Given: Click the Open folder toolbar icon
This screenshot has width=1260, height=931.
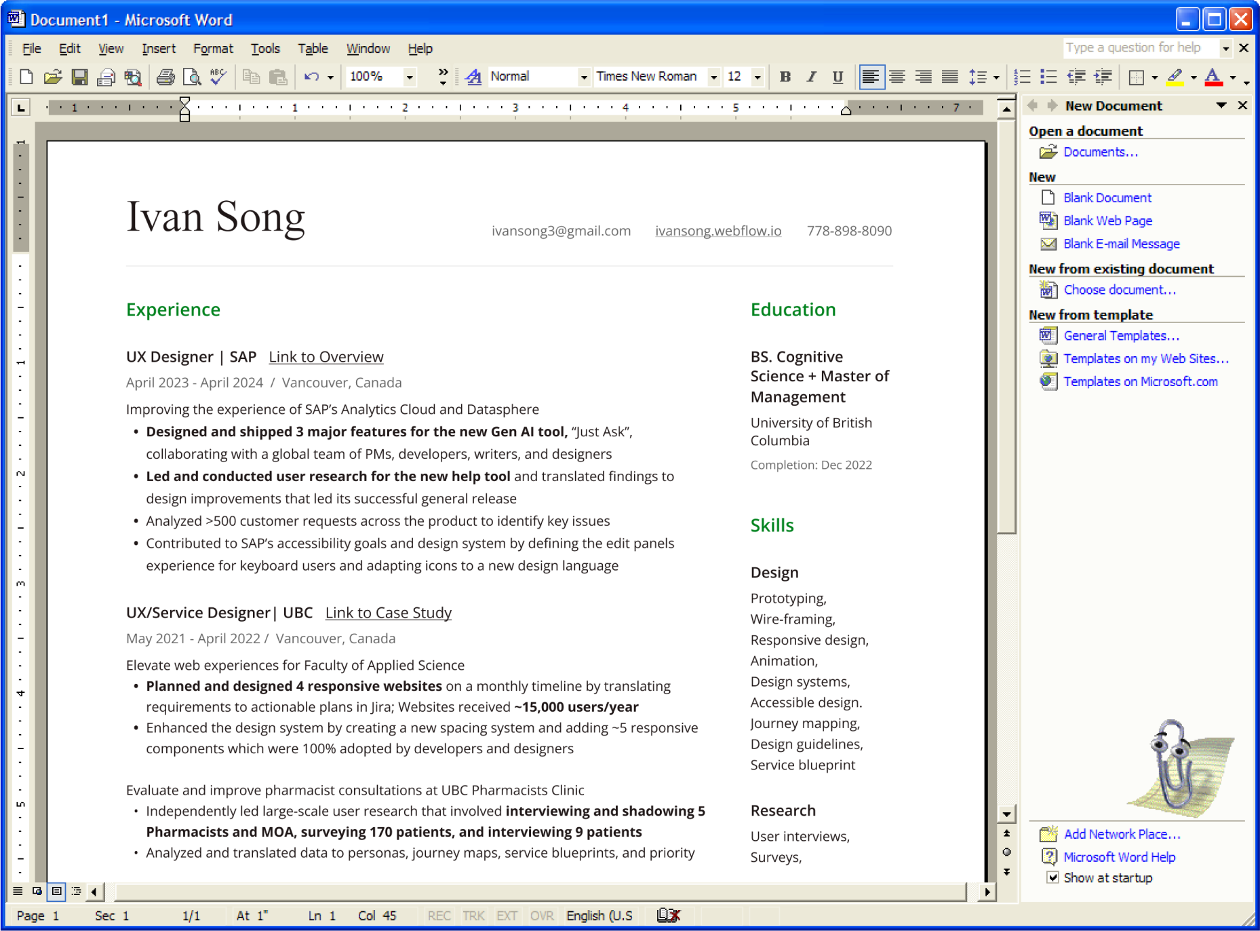Looking at the screenshot, I should 52,77.
